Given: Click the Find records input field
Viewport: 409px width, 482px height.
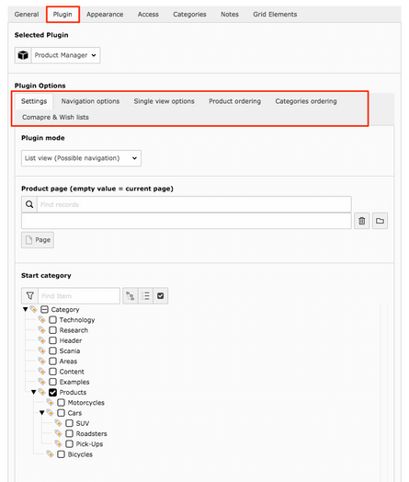Looking at the screenshot, I should click(194, 204).
